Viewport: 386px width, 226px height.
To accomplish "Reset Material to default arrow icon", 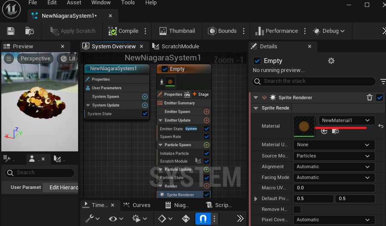I will (x=381, y=126).
